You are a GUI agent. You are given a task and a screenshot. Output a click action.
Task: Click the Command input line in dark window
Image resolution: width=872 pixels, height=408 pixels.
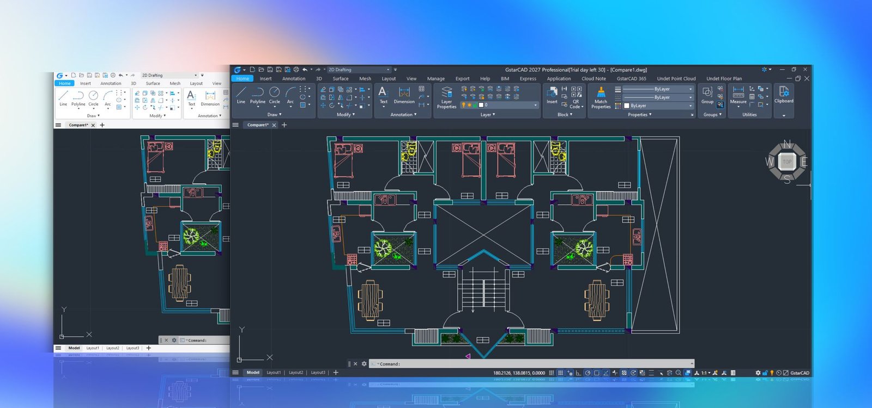point(532,364)
